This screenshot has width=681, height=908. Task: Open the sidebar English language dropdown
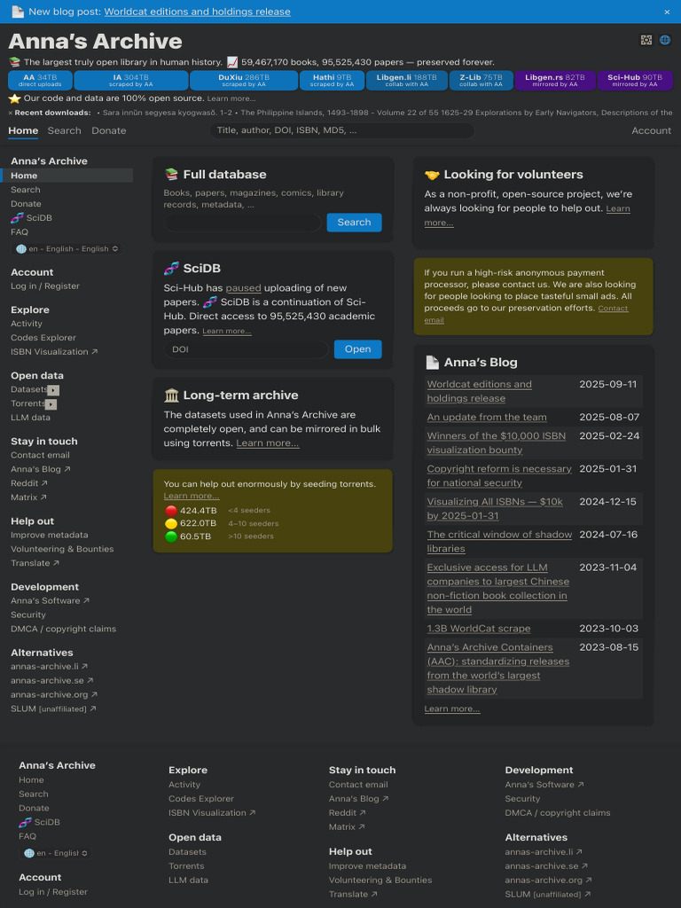(67, 249)
